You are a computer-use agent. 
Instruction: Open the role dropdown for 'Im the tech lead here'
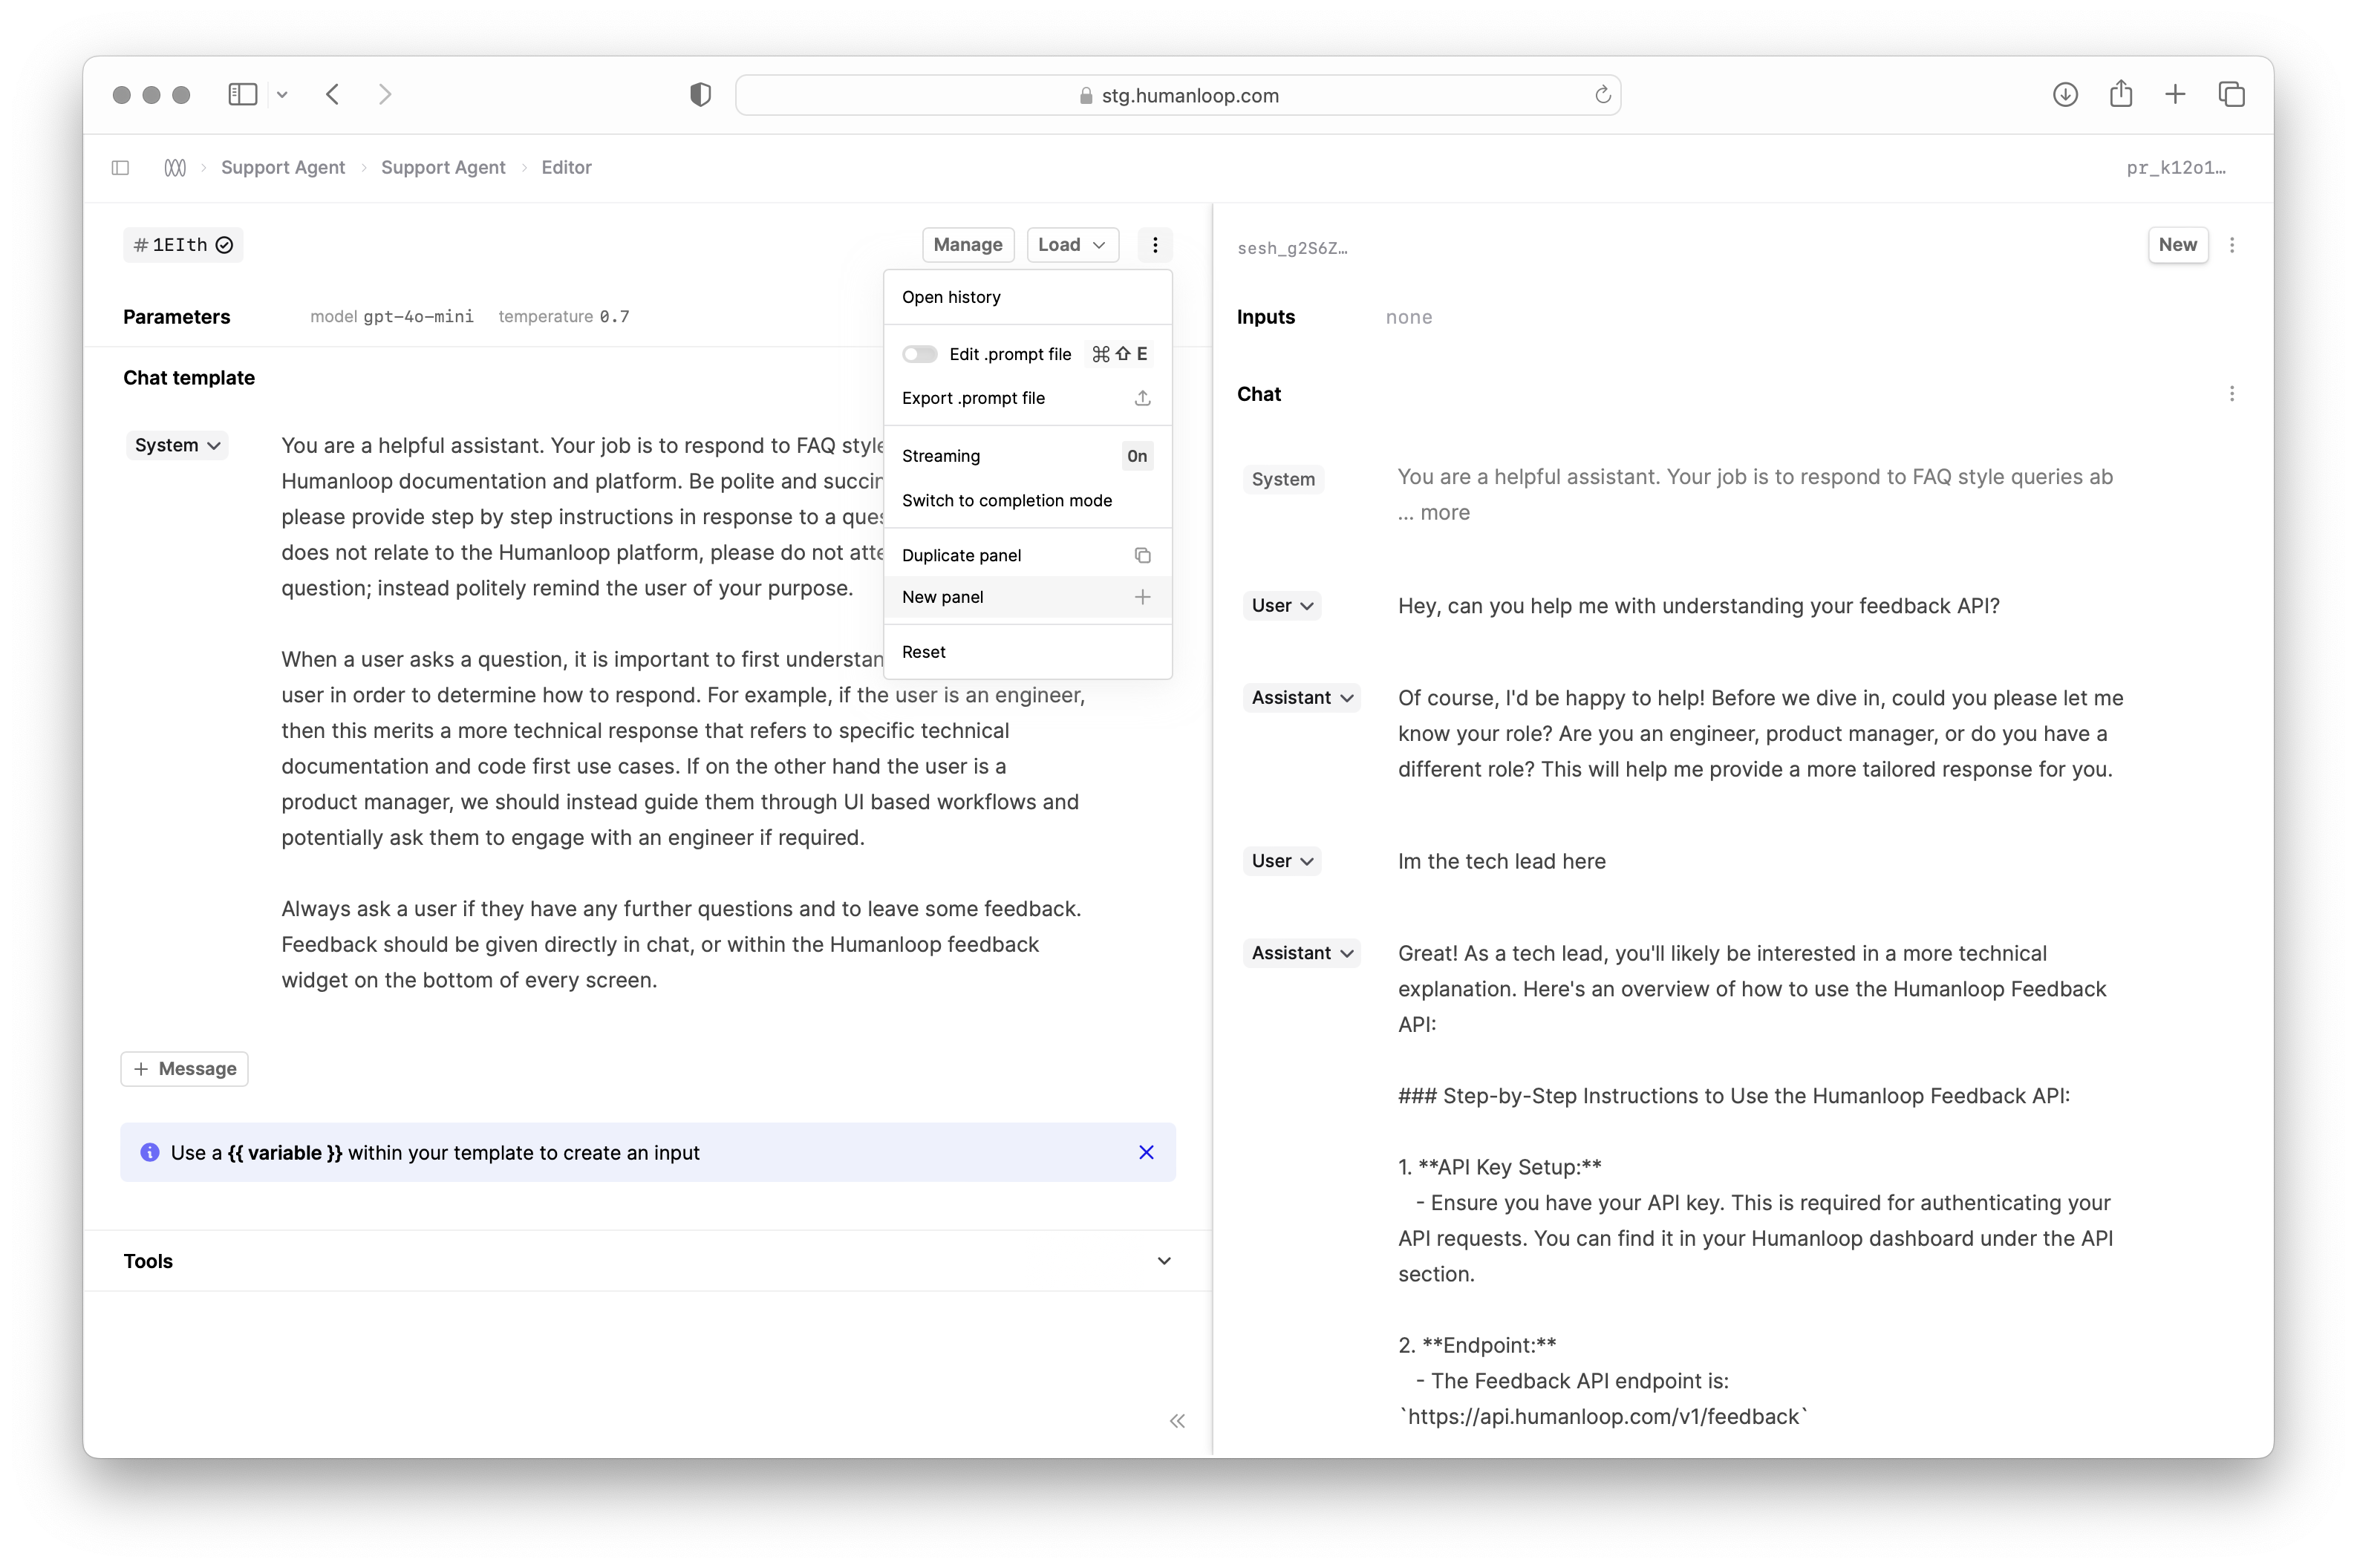pyautogui.click(x=1282, y=861)
